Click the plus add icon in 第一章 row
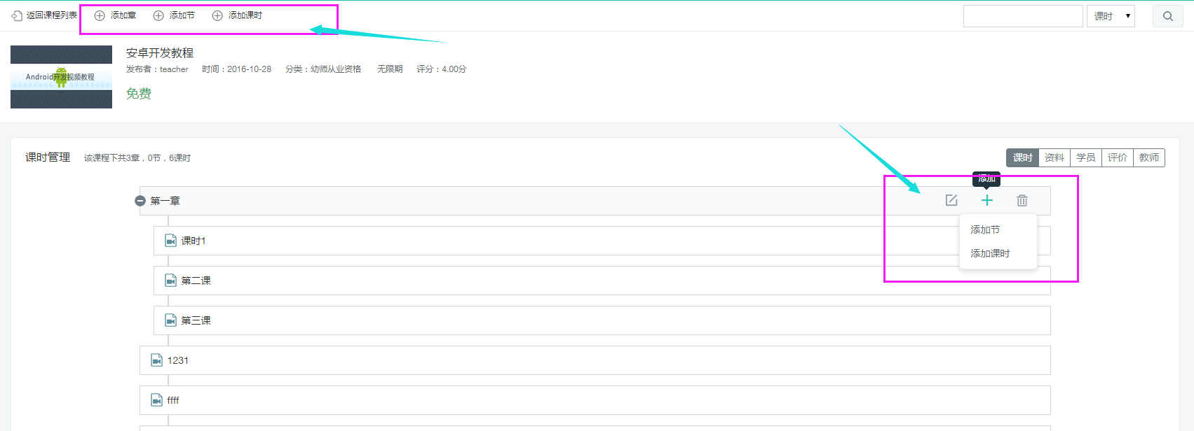Screen dimensions: 1194x431 click(987, 201)
